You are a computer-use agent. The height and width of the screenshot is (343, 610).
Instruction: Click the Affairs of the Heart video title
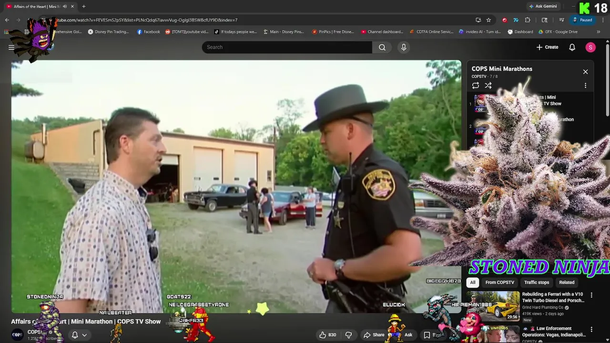coord(86,322)
